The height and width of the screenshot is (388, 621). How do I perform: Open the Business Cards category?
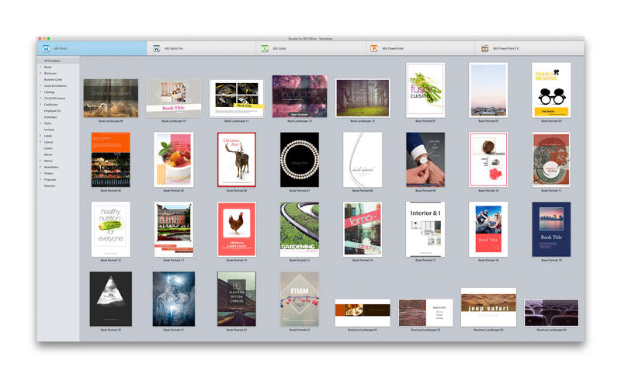(x=53, y=79)
